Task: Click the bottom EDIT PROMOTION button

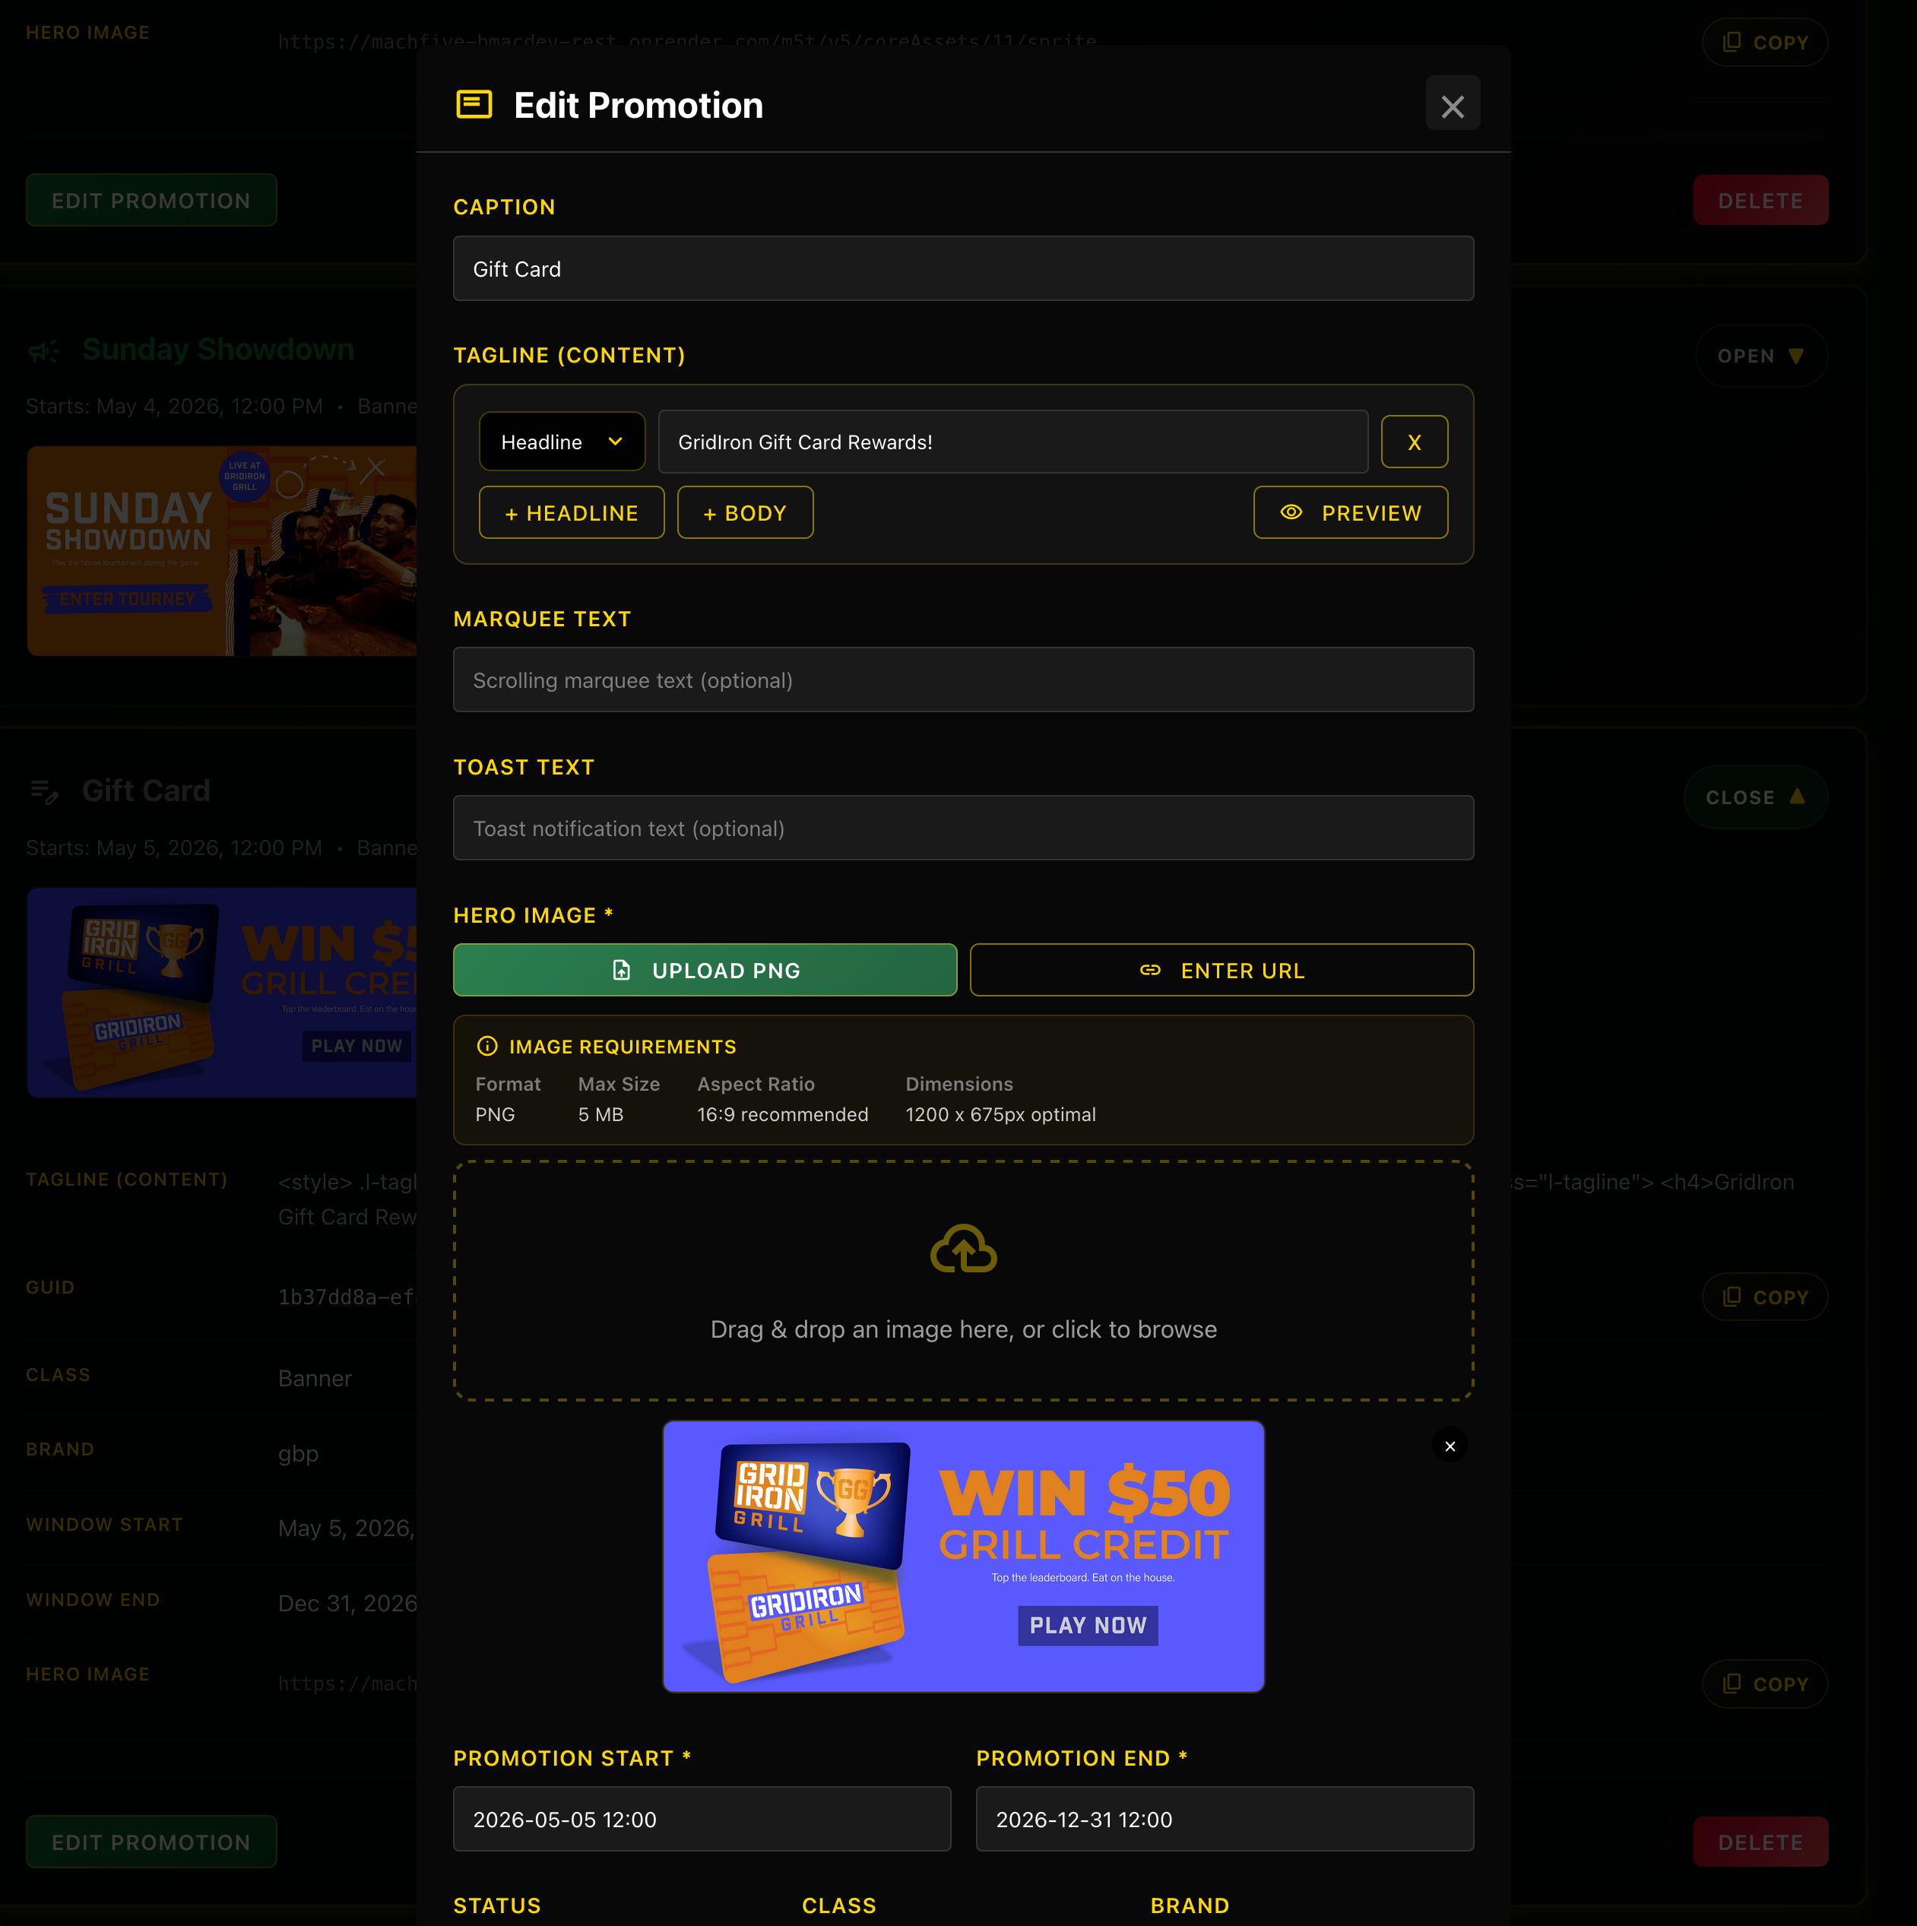Action: [x=151, y=1842]
